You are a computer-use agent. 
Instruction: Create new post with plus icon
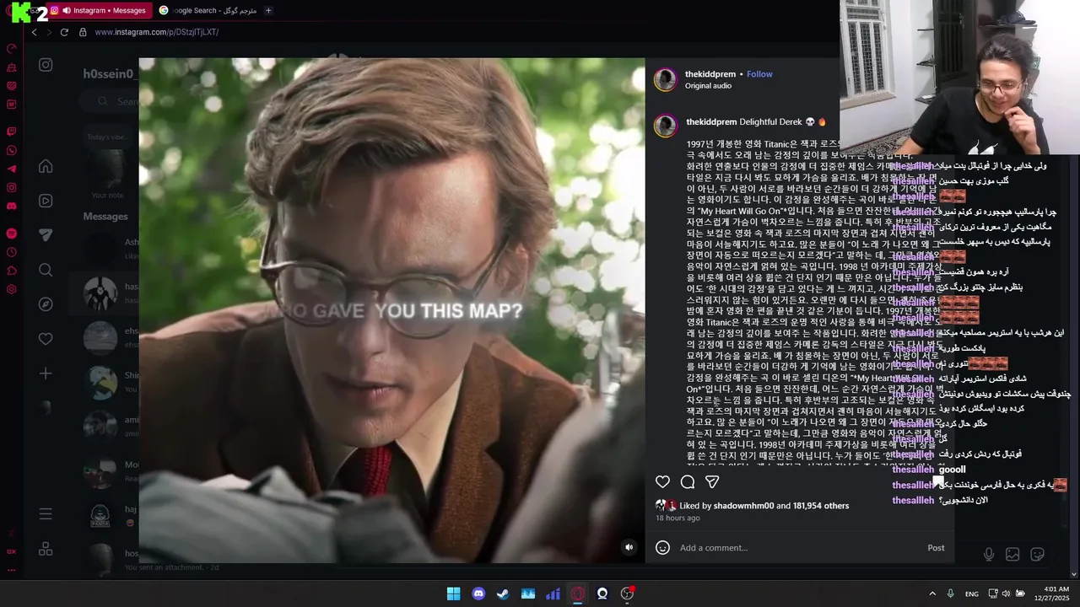point(46,373)
